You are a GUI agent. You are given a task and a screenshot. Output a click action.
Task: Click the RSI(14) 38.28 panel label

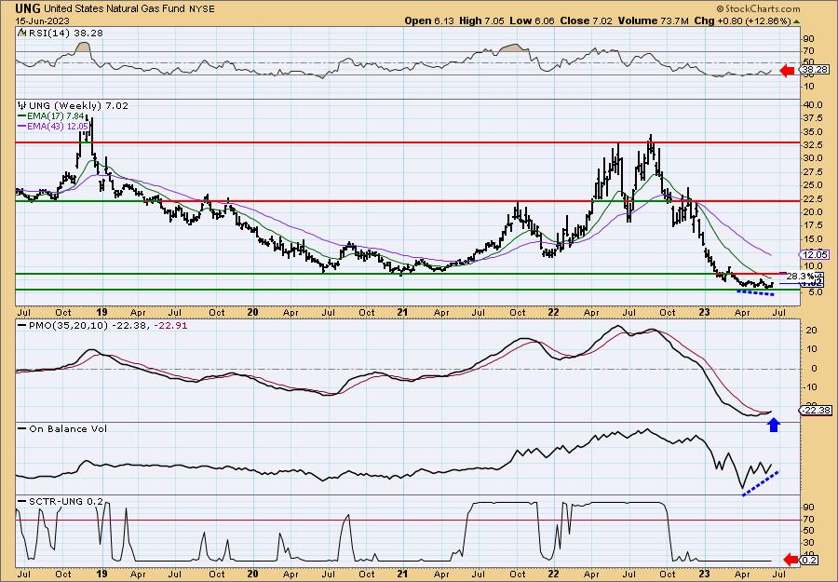click(64, 34)
